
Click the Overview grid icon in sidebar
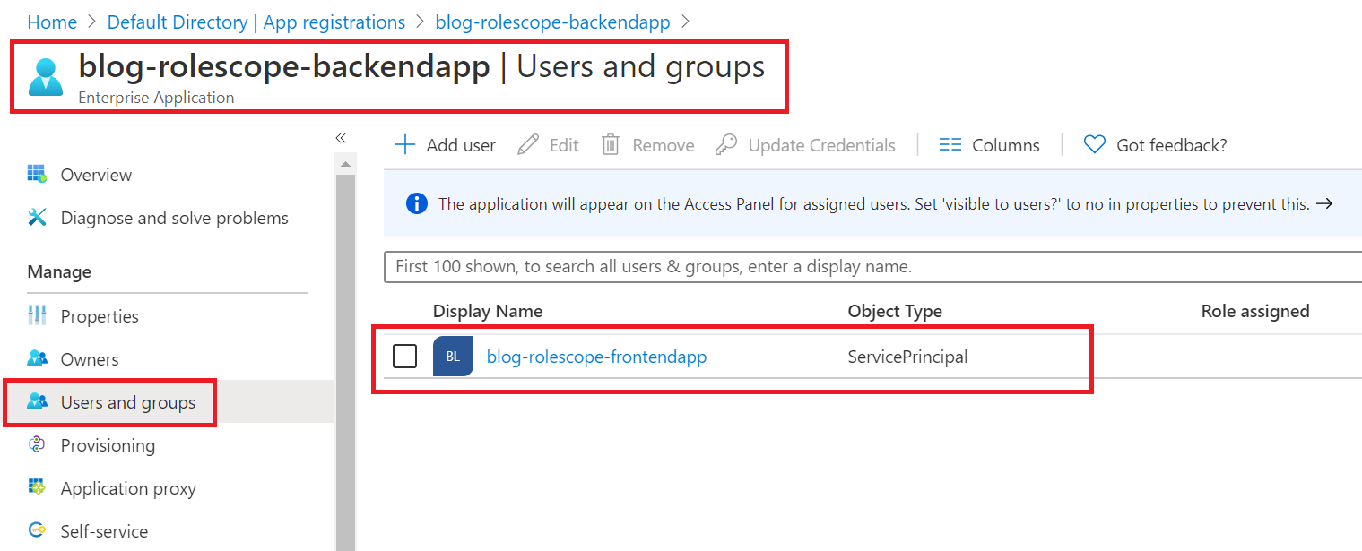pyautogui.click(x=37, y=174)
